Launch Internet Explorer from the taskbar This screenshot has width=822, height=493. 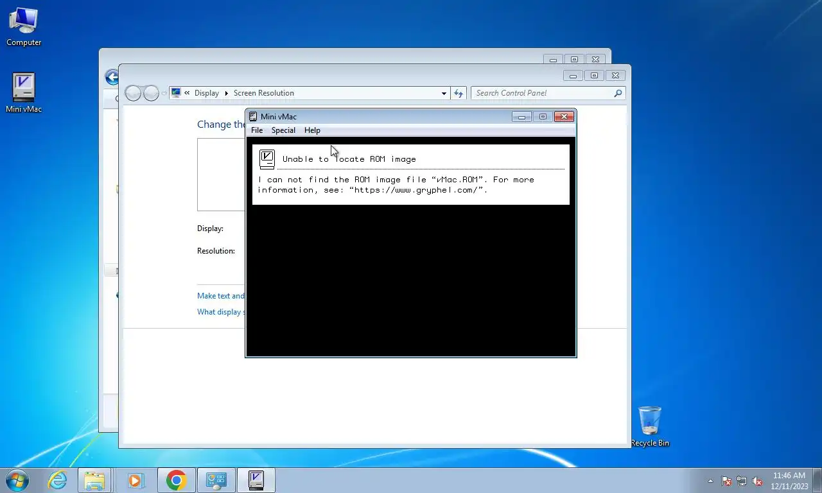tap(57, 480)
